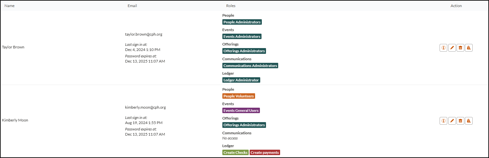
Task: Click the Create payments red badge
Action: (265, 153)
